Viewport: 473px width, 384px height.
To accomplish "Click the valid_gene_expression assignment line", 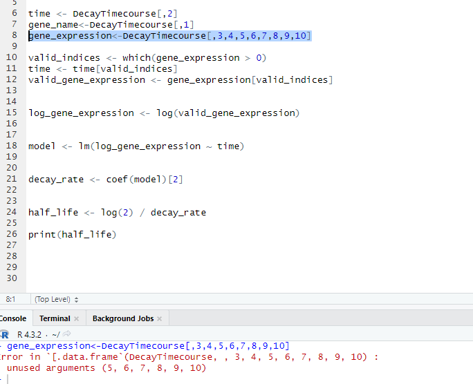I will [x=180, y=80].
